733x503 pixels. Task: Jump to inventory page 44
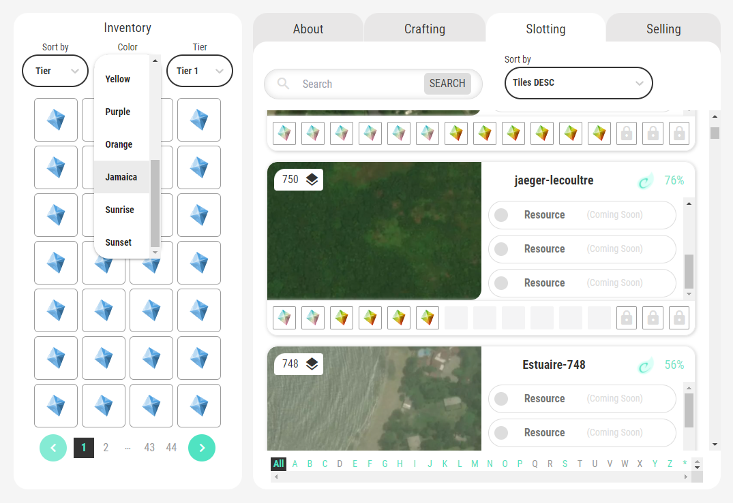[171, 448]
